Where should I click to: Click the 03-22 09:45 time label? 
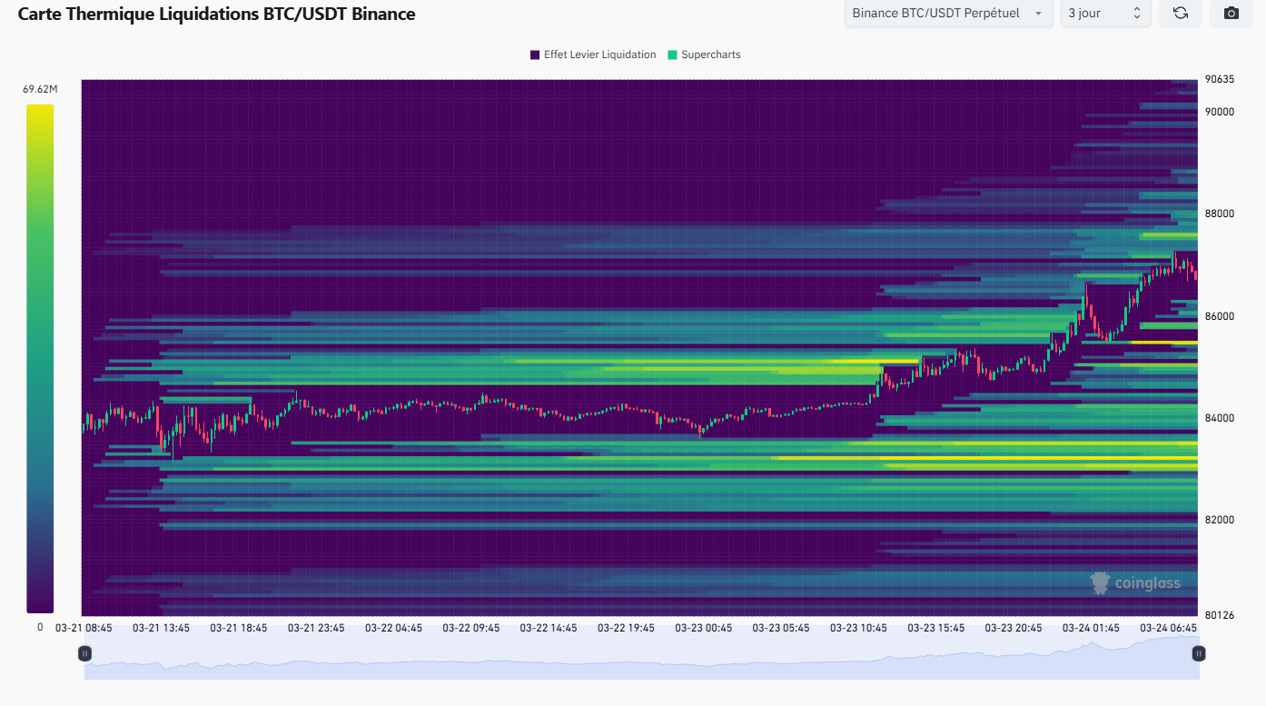click(471, 628)
